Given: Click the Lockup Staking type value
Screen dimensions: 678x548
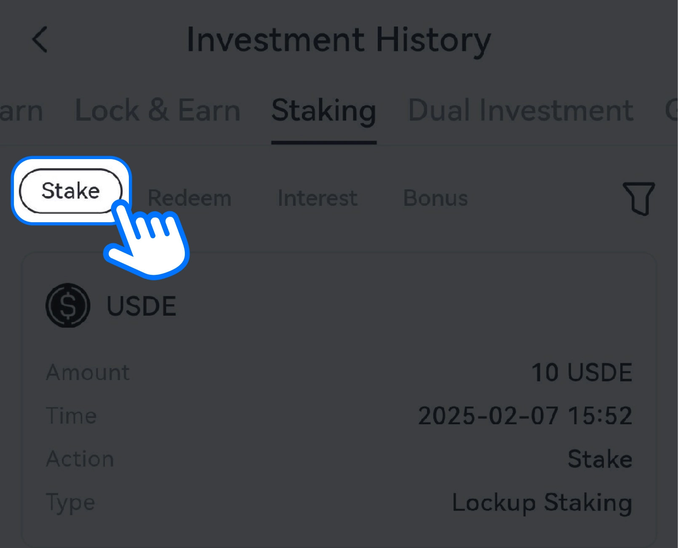Looking at the screenshot, I should (x=542, y=503).
